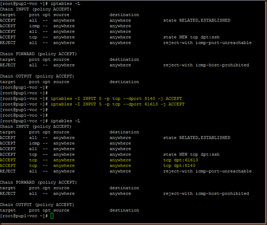Image resolution: width=267 pixels, height=225 pixels.
Task: Click the 'iptables -L' command entered after the yellow commands
Action: [65, 121]
